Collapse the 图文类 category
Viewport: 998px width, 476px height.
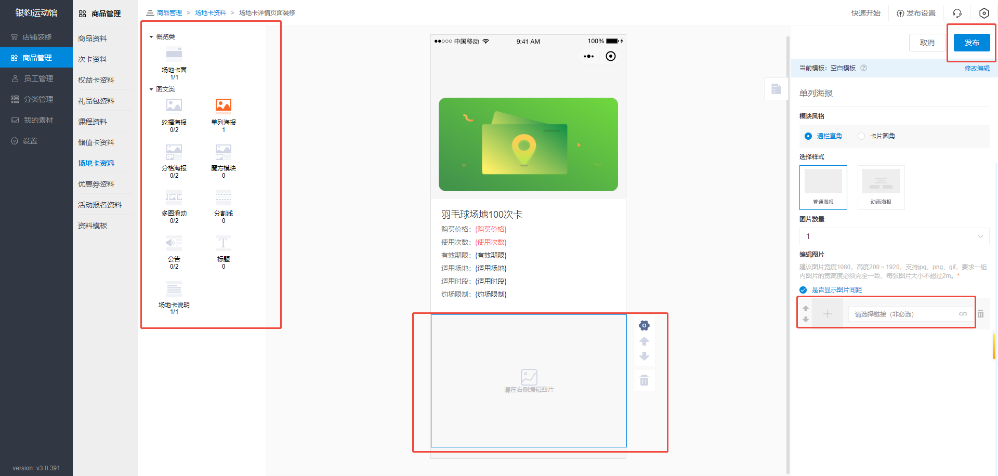[151, 89]
